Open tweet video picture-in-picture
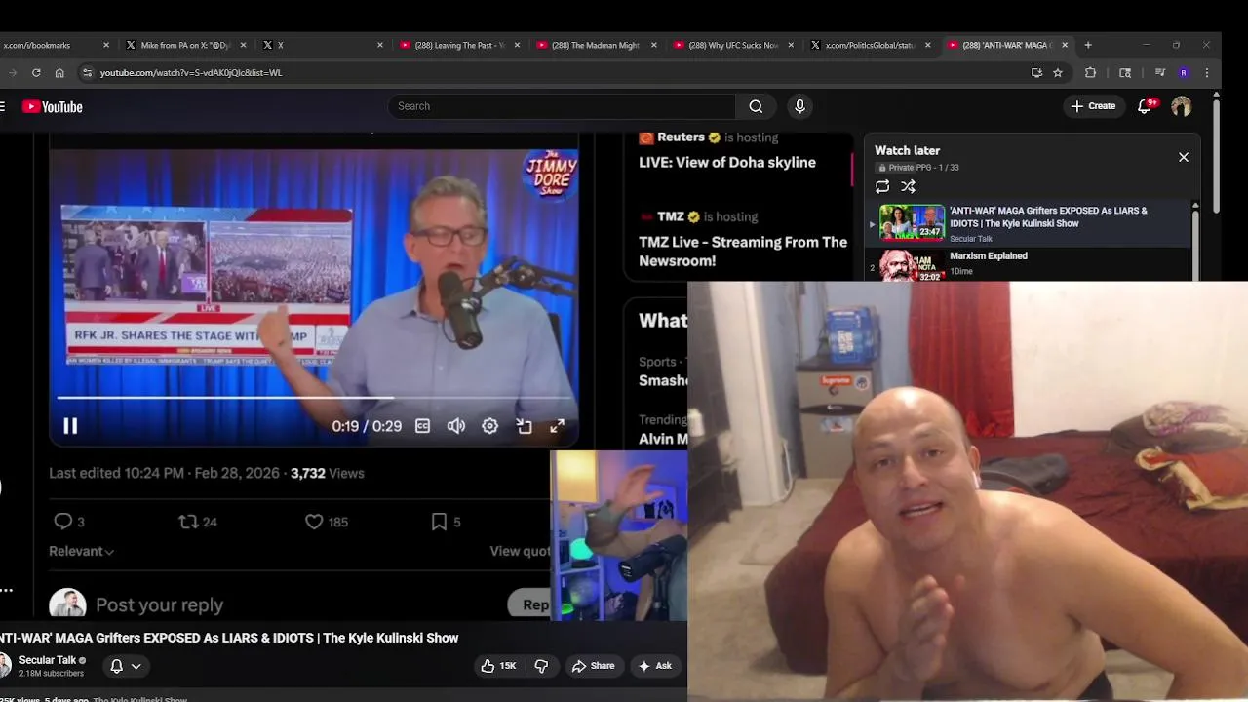 524,426
